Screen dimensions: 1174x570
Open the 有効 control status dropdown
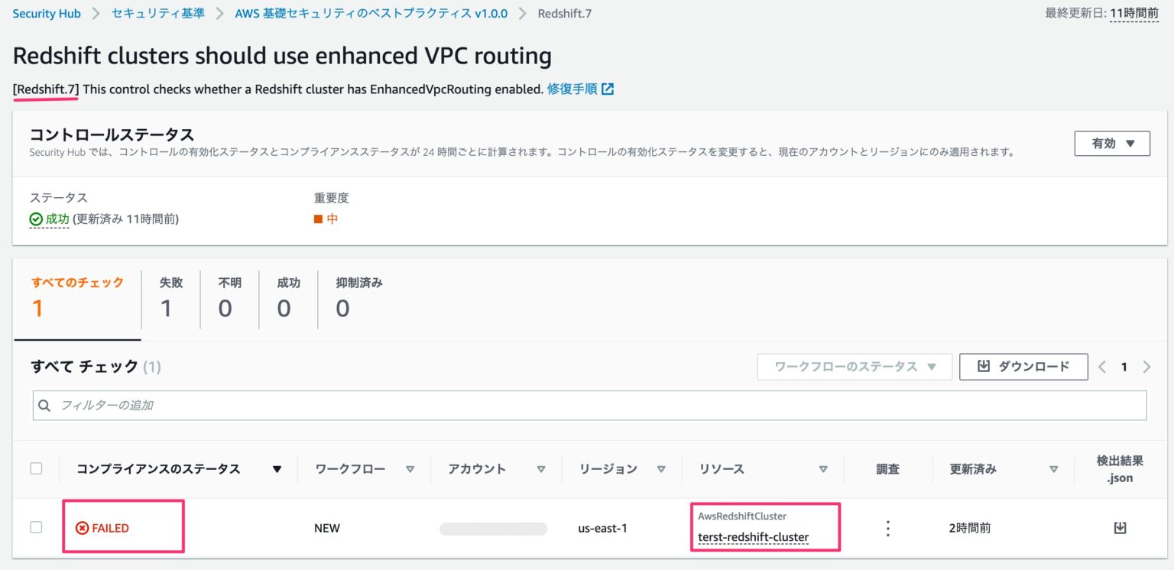(1111, 143)
